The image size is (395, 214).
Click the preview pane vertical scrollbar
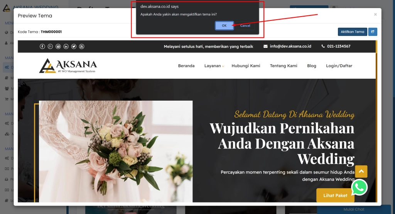pyautogui.click(x=376, y=121)
